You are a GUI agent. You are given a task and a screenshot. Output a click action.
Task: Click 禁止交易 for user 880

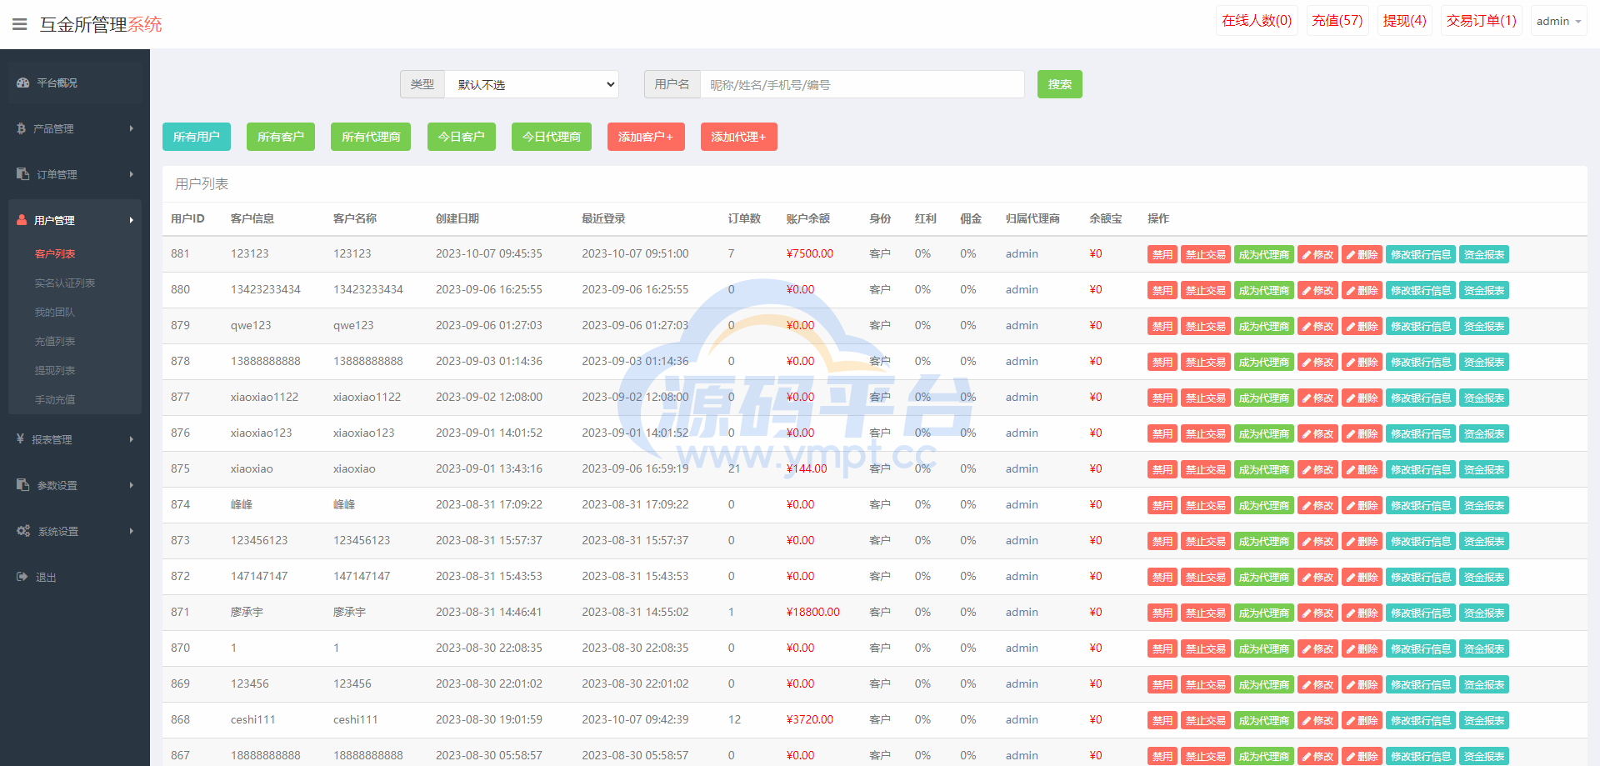point(1206,290)
